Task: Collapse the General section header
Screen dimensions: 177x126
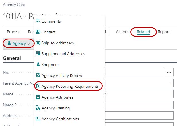Action: click(12, 58)
